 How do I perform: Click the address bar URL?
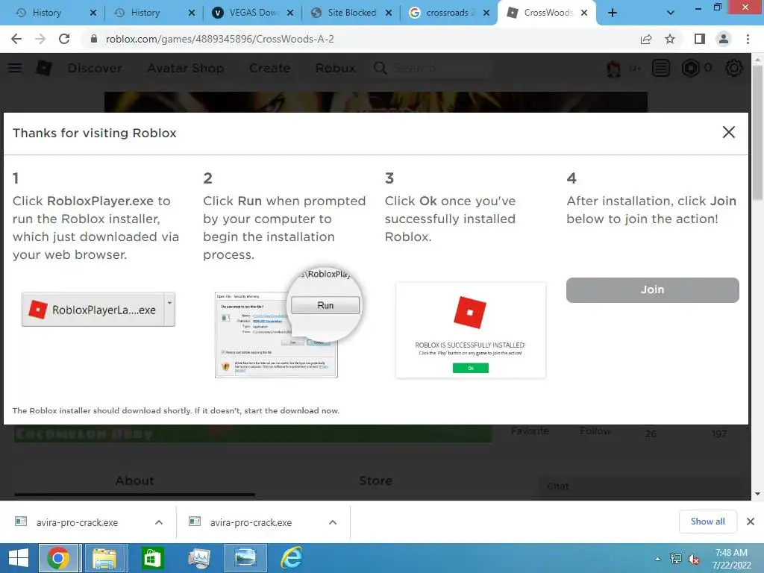220,39
